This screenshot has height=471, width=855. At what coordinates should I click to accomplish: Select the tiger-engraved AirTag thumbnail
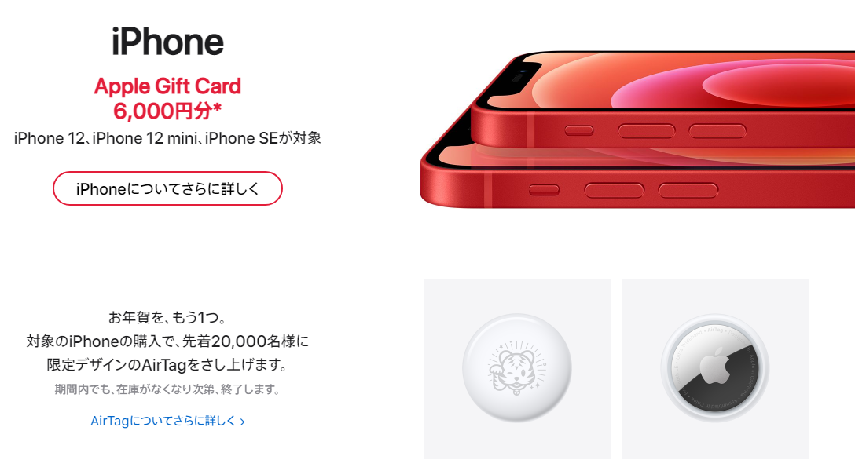(517, 369)
